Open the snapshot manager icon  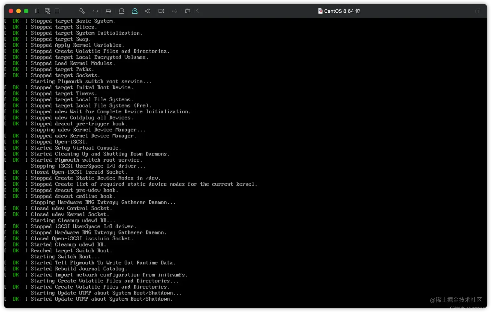(x=47, y=11)
